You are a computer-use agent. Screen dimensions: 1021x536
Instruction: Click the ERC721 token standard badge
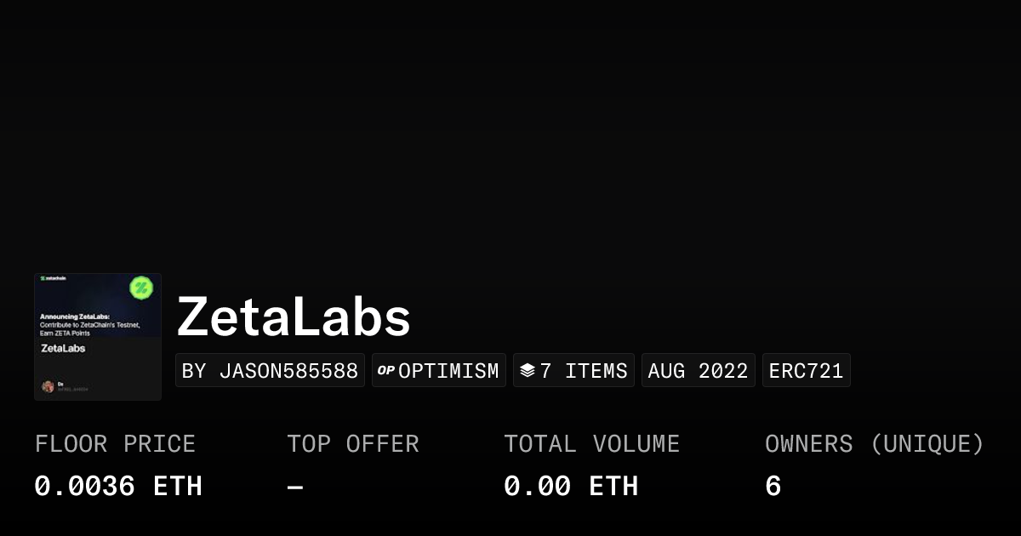806,371
